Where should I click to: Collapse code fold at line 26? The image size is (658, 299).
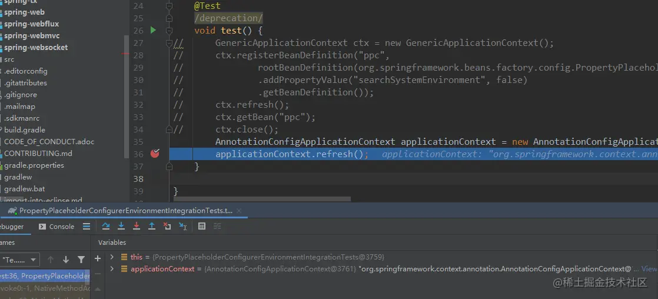(x=169, y=30)
